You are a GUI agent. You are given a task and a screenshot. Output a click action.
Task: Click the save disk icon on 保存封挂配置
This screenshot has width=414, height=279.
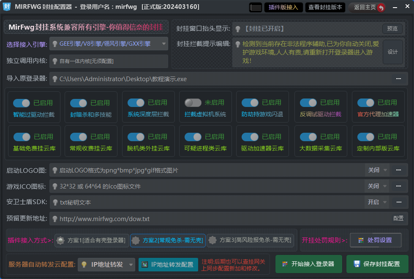coord(357,264)
